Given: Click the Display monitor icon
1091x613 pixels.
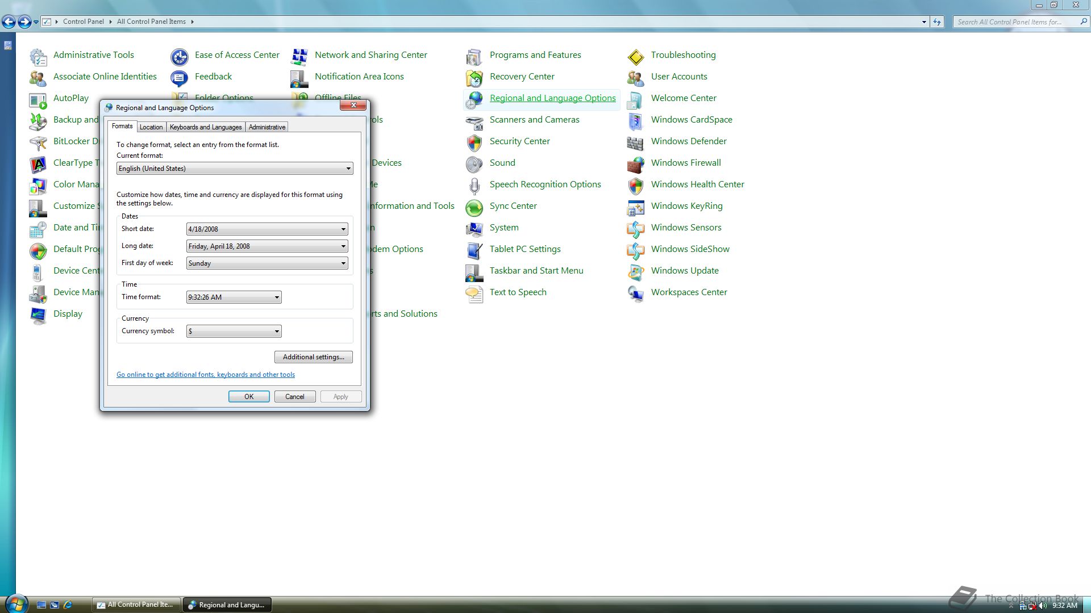Looking at the screenshot, I should [x=38, y=316].
